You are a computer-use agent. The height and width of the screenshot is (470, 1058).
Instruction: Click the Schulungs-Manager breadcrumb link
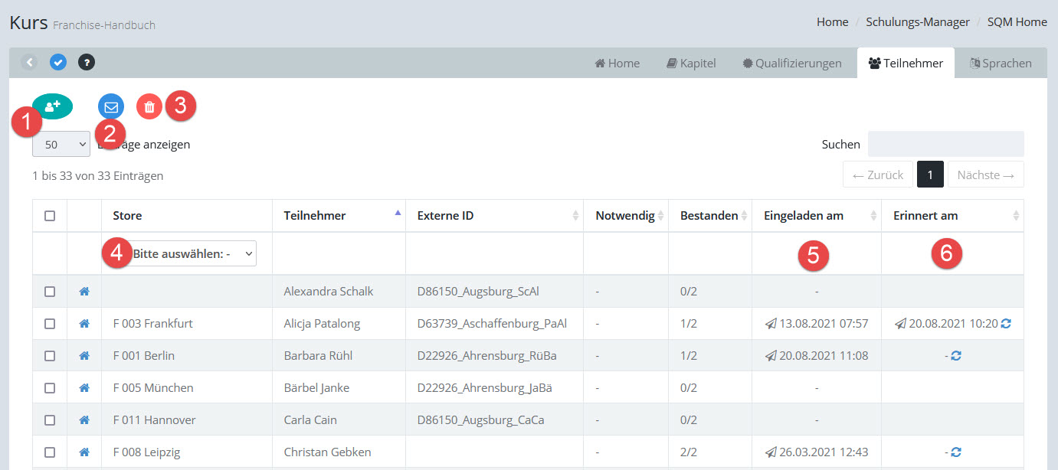(917, 22)
